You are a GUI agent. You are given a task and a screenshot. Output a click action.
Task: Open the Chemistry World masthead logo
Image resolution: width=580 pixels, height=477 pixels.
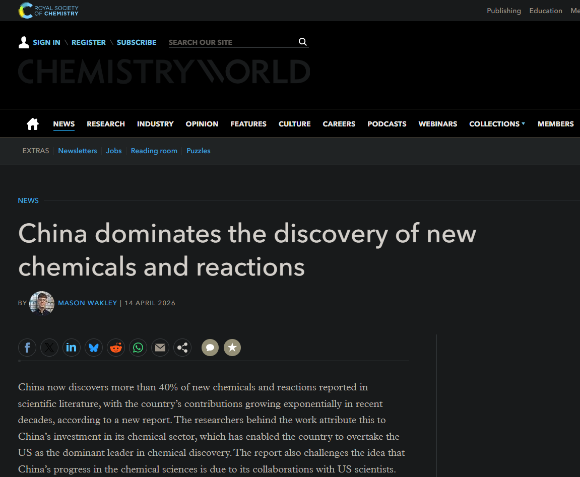coord(164,72)
